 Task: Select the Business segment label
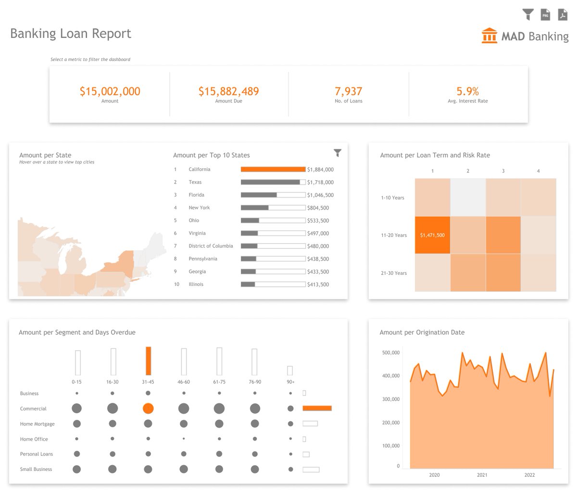(29, 394)
